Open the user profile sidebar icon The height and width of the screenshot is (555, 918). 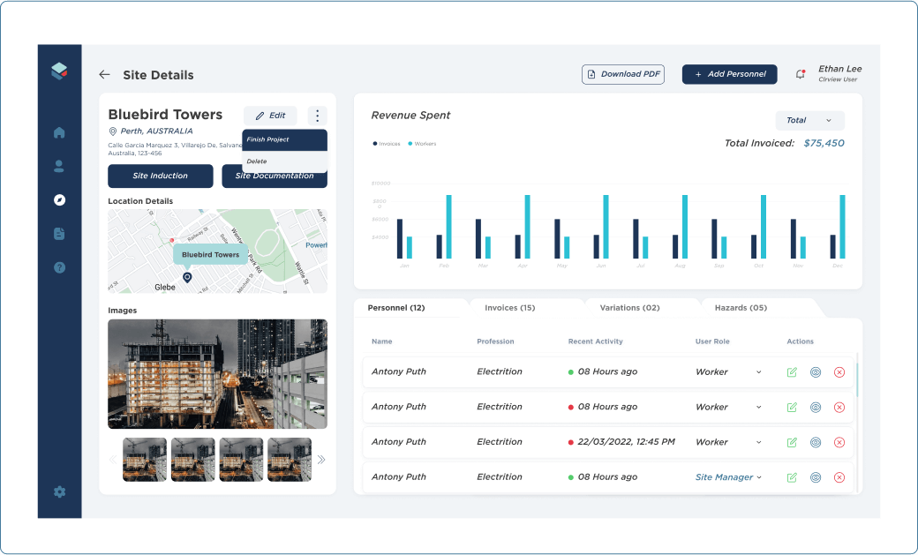pyautogui.click(x=59, y=166)
